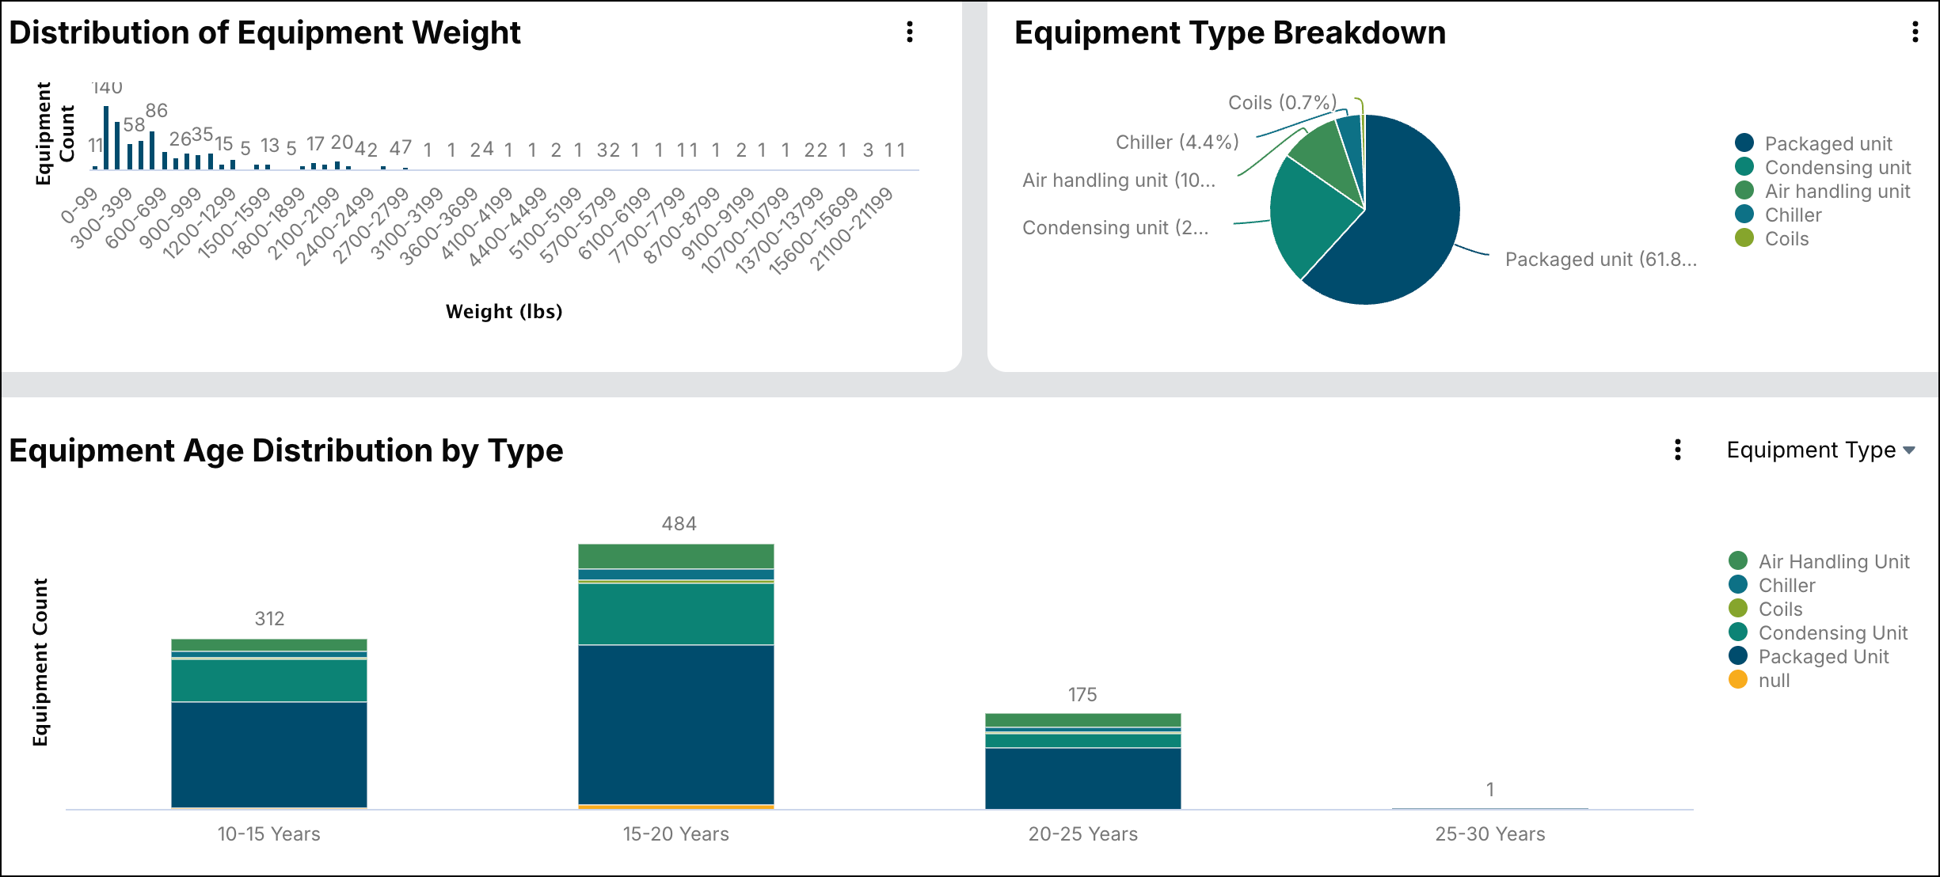Click the Equipment Type dropdown arrow
The height and width of the screenshot is (877, 1940).
[x=1909, y=450]
